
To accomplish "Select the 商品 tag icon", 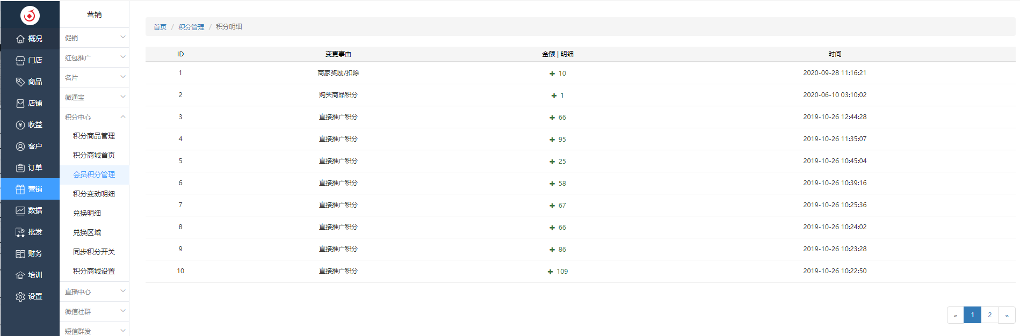I will [20, 82].
